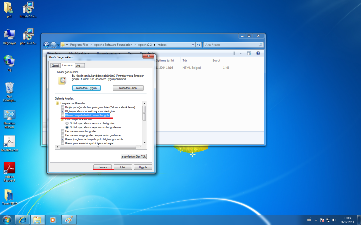
Task: Open the Geri Dönüşüm recycle bin icon
Action: 9,90
